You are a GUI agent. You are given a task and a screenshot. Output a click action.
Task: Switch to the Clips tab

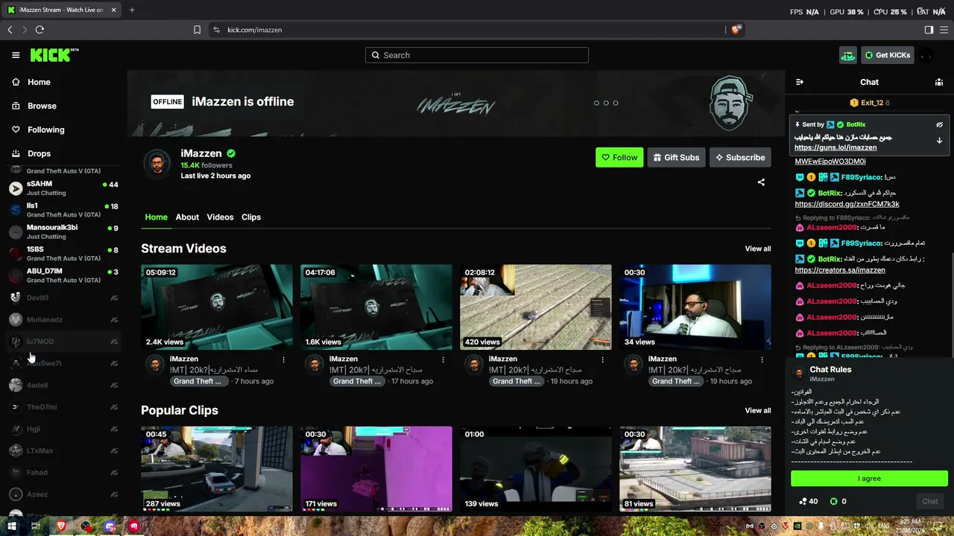pyautogui.click(x=251, y=217)
